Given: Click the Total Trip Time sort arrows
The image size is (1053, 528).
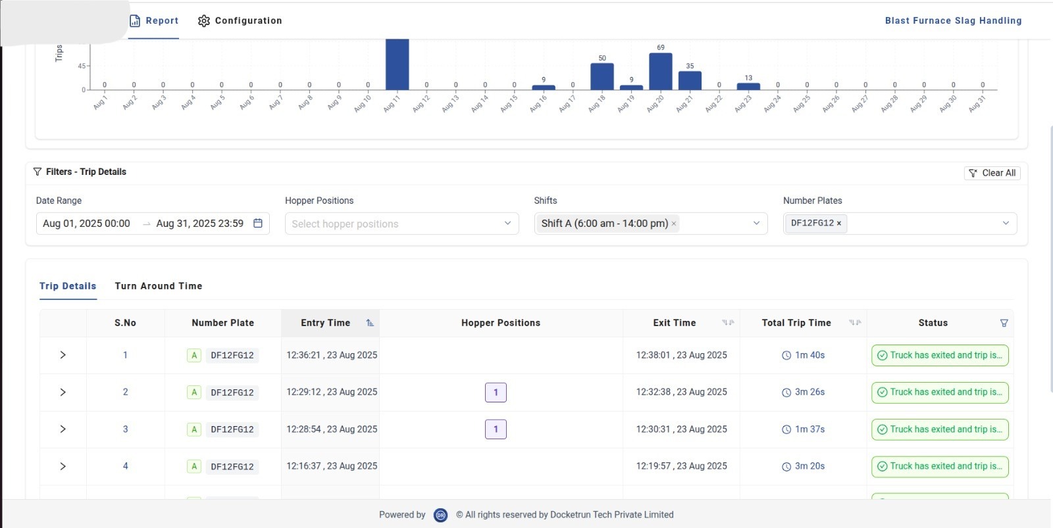Looking at the screenshot, I should coord(855,323).
